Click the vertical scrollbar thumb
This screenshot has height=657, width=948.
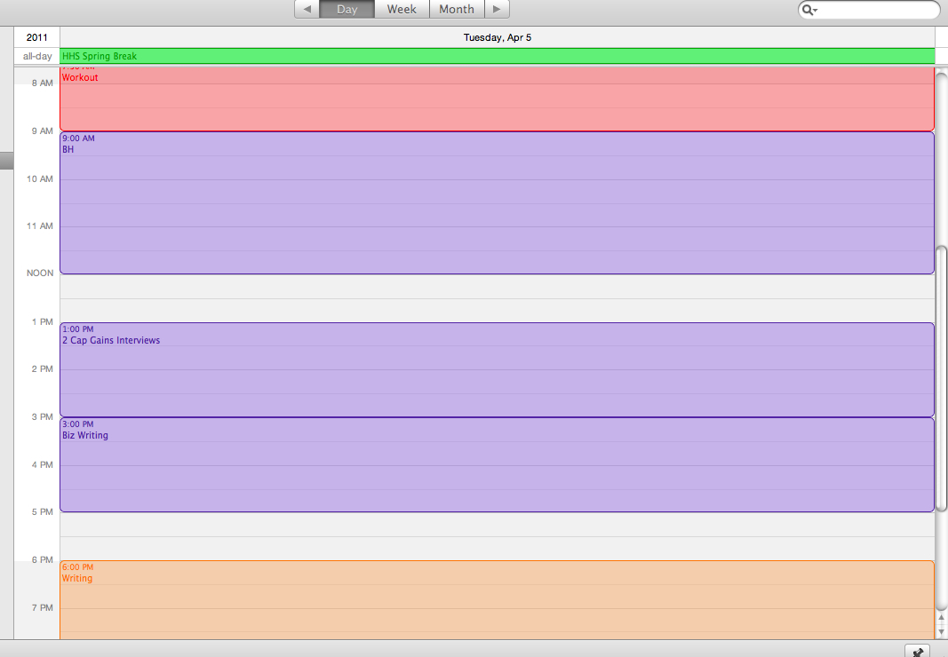pos(941,377)
